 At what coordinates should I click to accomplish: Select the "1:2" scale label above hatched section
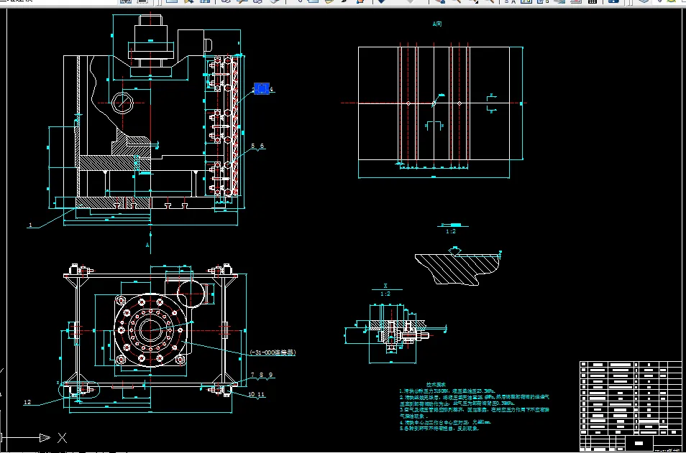pos(451,231)
